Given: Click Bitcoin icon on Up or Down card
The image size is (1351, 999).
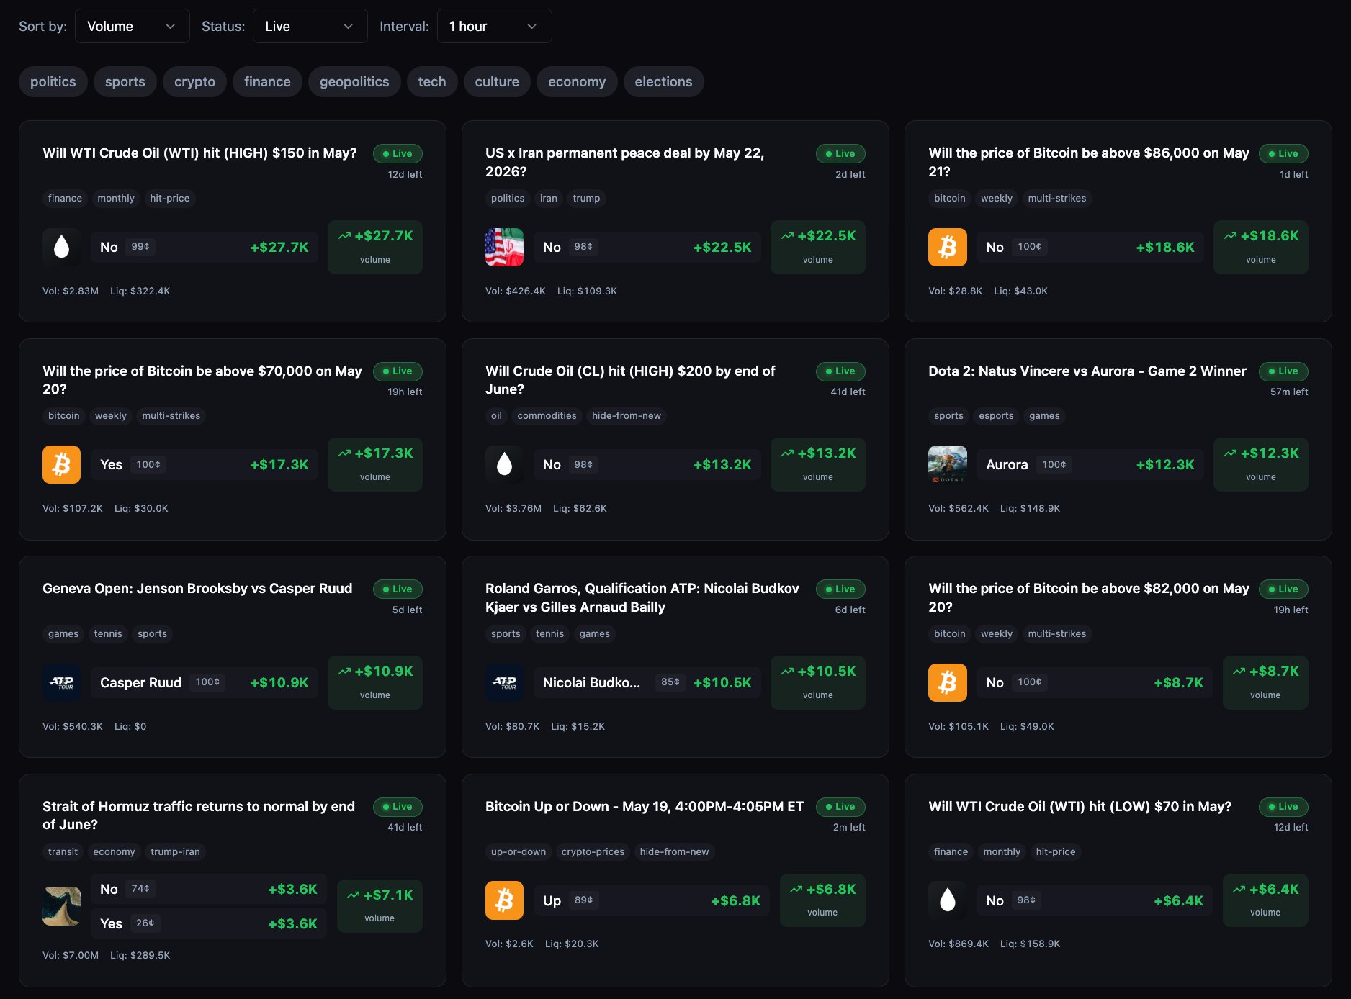Looking at the screenshot, I should pyautogui.click(x=505, y=900).
